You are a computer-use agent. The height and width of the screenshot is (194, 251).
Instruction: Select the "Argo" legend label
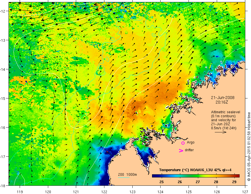click(191, 142)
